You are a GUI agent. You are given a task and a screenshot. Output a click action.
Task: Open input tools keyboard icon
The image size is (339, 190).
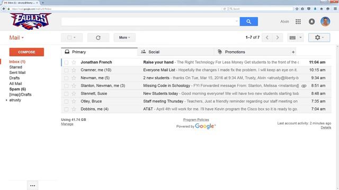coord(292,37)
